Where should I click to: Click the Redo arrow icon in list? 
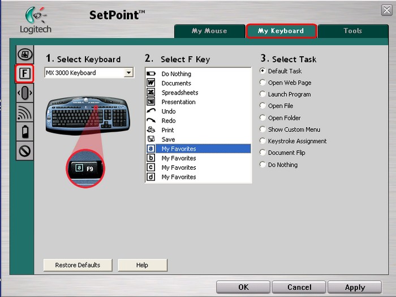pos(151,120)
